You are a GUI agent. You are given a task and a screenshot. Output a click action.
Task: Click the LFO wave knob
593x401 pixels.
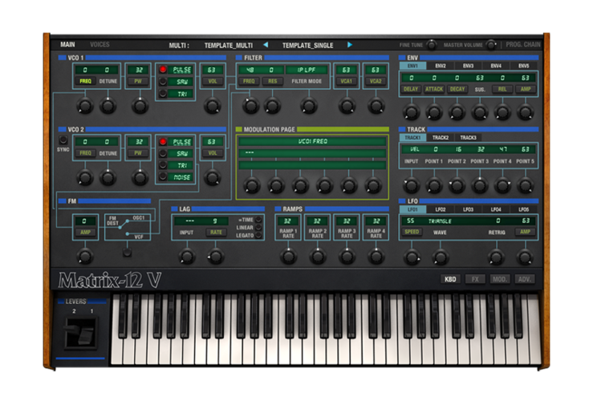pyautogui.click(x=441, y=257)
